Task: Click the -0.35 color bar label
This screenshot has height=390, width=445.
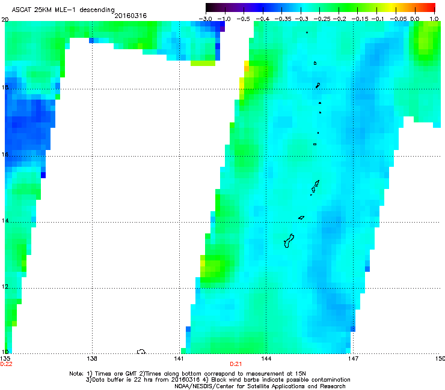Action: coord(283,19)
